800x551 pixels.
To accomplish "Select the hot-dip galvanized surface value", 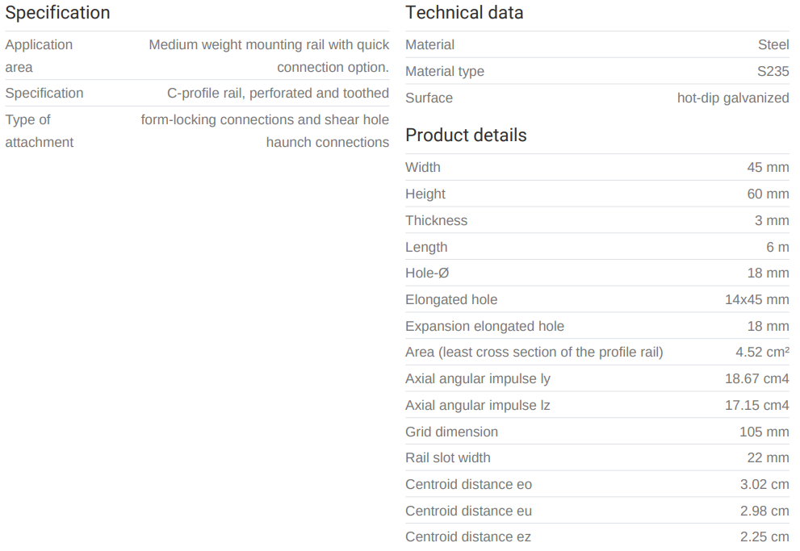I will coord(732,98).
